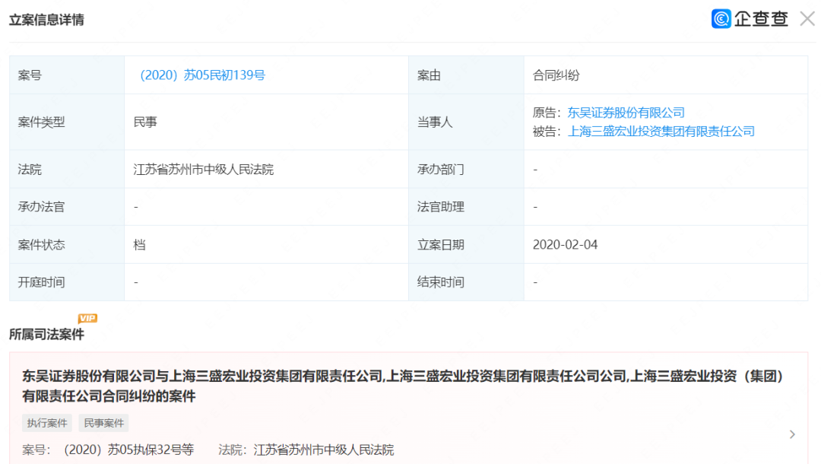Viewport: 821px width, 464px height.
Task: Select case number (2020)苏05执保32号等 text
Action: tap(128, 450)
